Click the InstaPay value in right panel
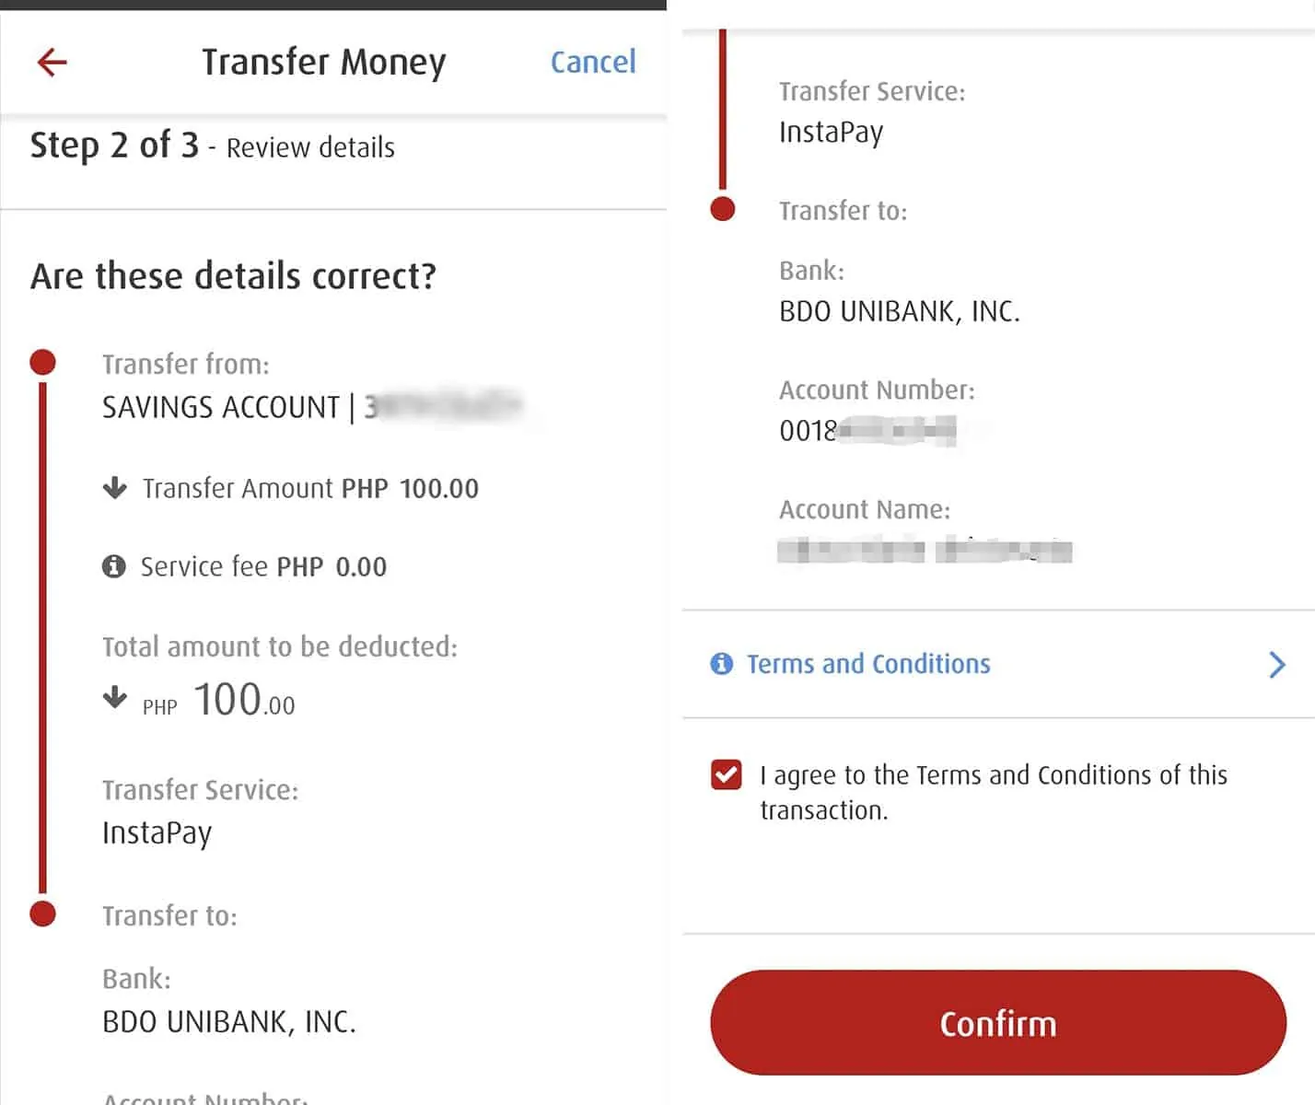The image size is (1315, 1105). (831, 133)
